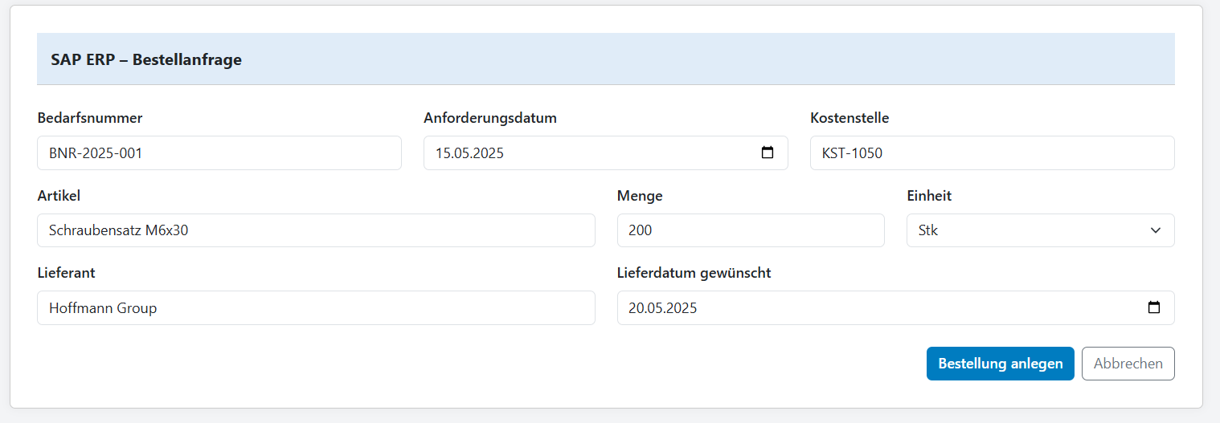Expand the Einheit dropdown showing Stk
The width and height of the screenshot is (1220, 423).
[x=1040, y=230]
